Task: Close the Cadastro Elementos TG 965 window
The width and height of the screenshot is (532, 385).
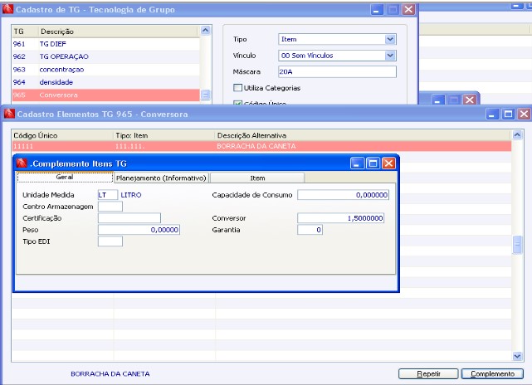Action: click(x=524, y=114)
